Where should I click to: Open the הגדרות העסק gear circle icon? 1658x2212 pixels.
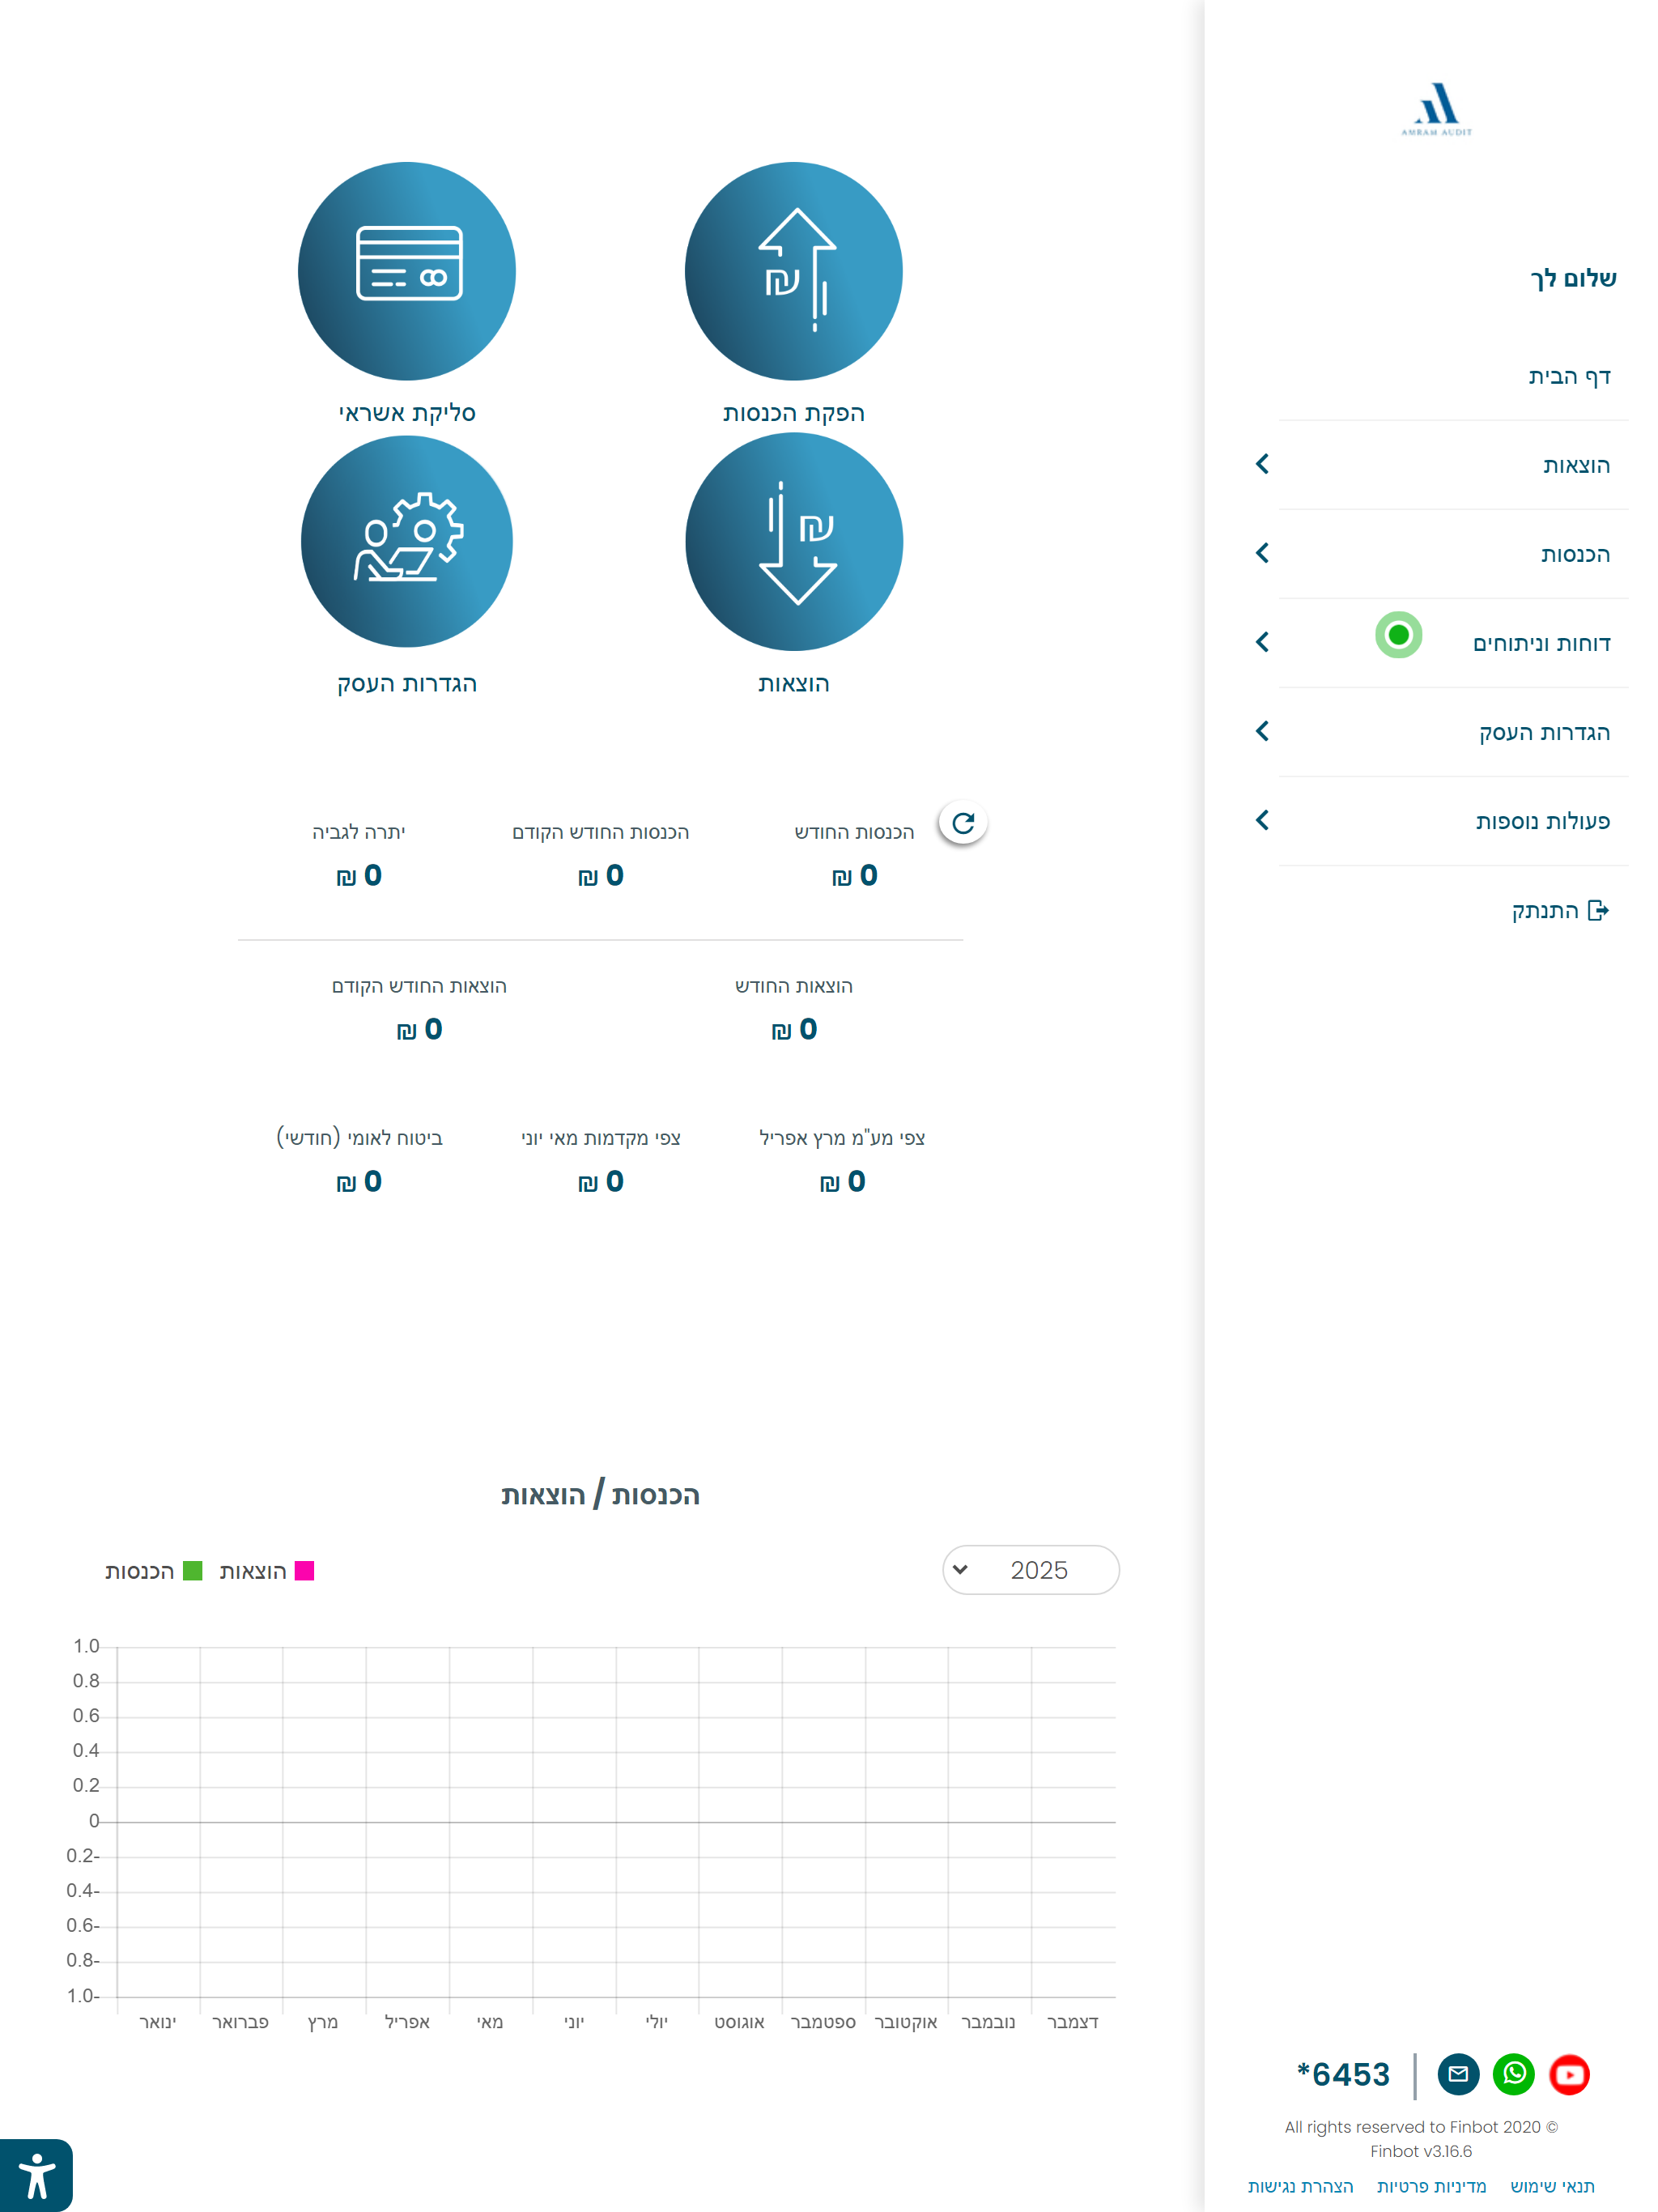pyautogui.click(x=407, y=541)
